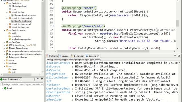Expand JRE System Library [JavaSE-17]

(4, 45)
